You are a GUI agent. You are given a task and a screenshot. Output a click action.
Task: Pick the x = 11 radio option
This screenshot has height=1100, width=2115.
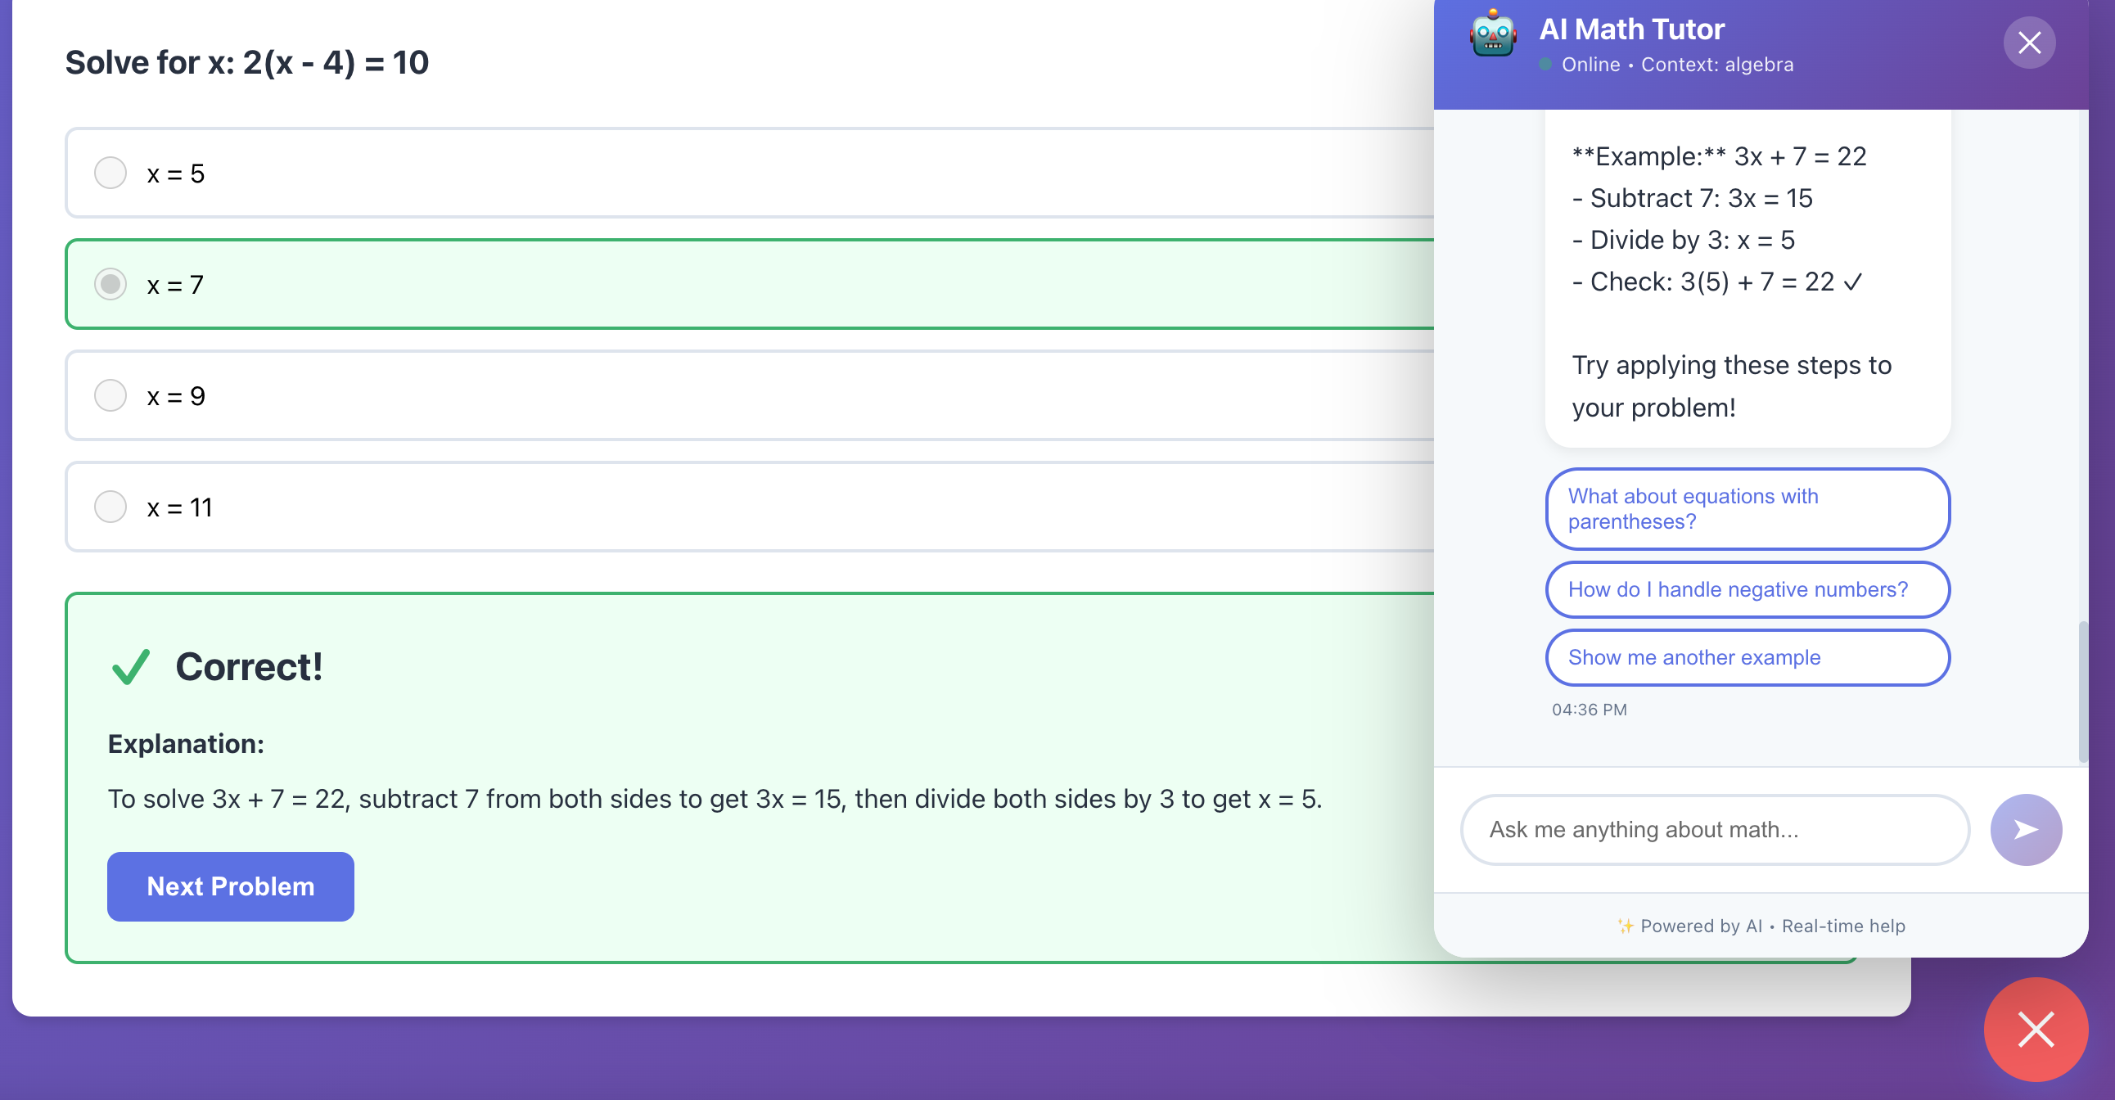pos(110,507)
